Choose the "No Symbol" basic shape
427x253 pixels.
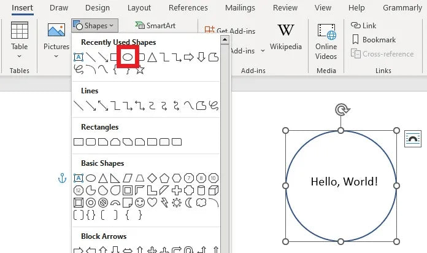[103, 202]
